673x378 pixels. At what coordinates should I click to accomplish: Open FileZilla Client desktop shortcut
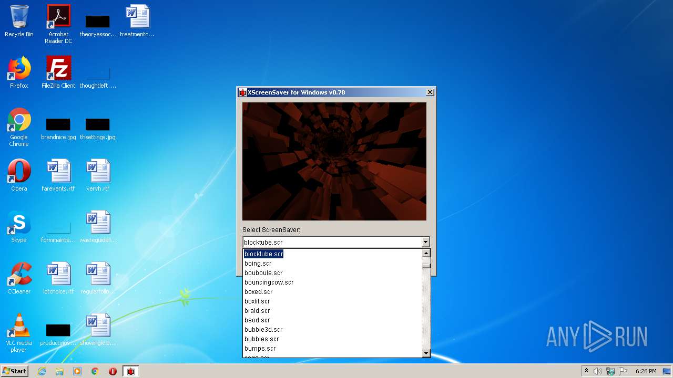(58, 72)
